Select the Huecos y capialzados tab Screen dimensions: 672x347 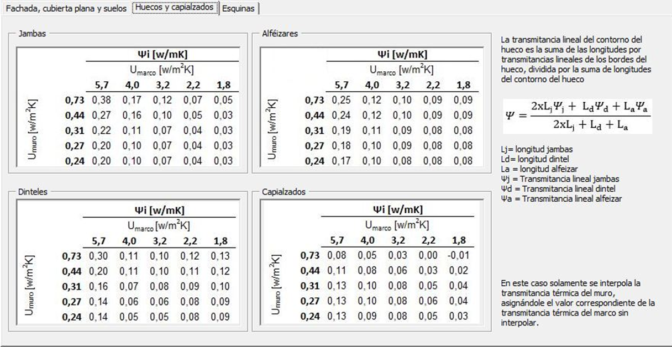click(x=175, y=8)
